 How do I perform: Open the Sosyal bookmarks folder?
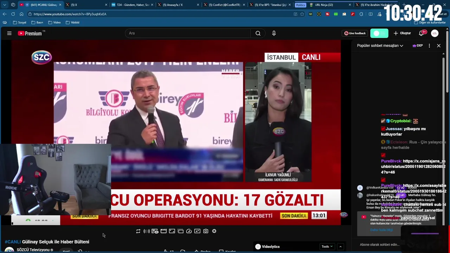point(20,22)
